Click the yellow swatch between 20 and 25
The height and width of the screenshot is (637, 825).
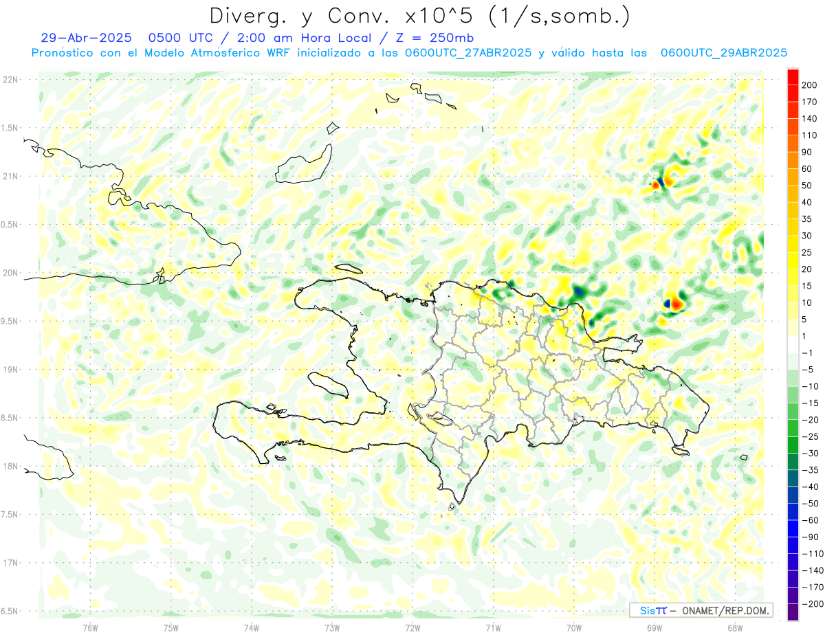[x=793, y=260]
